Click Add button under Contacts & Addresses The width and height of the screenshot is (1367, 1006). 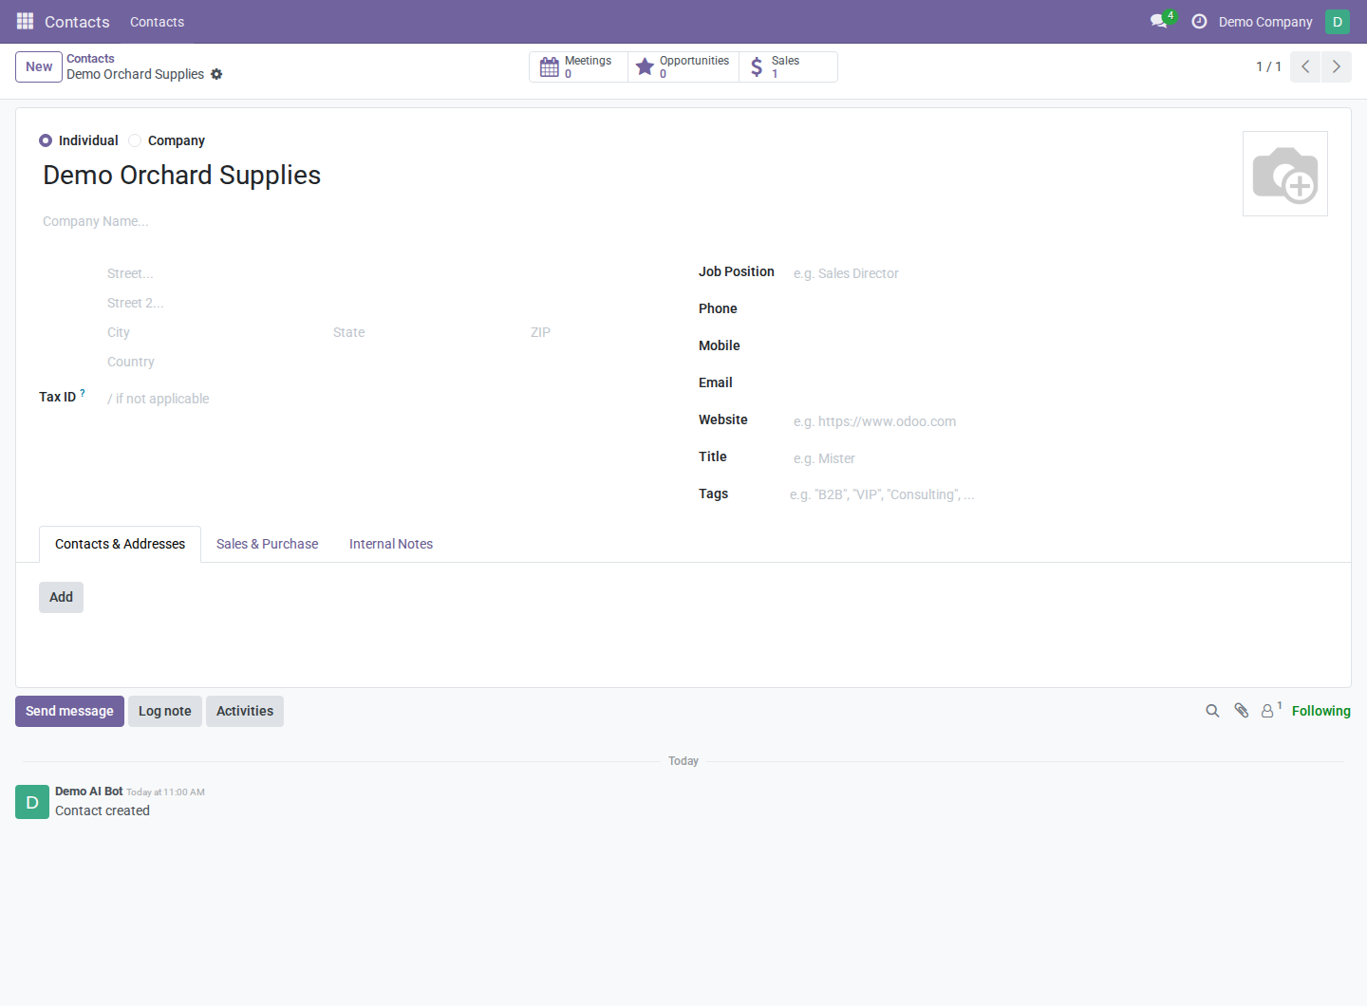61,597
